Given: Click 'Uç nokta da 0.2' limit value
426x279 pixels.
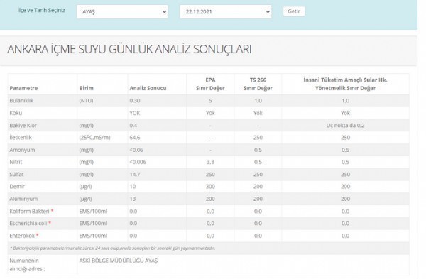Looking at the screenshot, I should click(x=345, y=125).
